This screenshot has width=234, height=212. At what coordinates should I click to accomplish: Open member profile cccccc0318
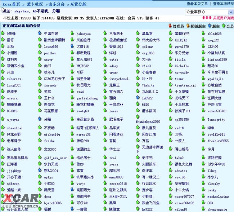[x=118, y=184]
